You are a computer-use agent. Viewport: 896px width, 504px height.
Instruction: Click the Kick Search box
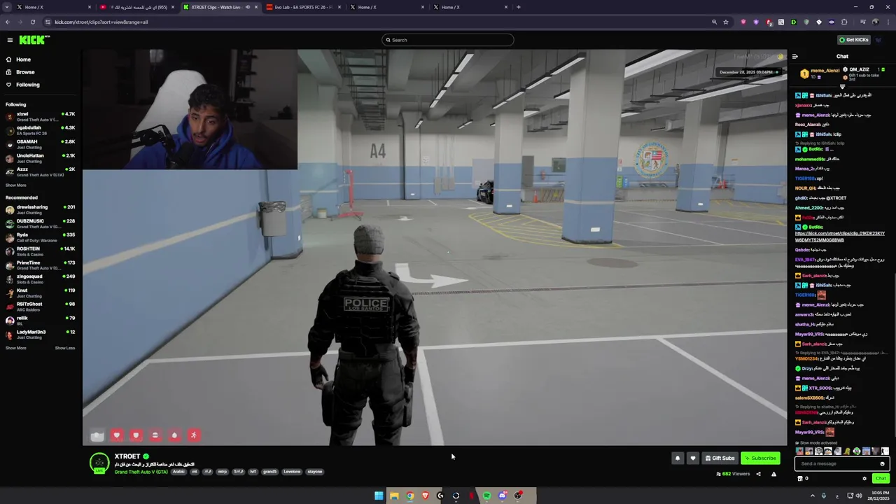click(x=448, y=40)
